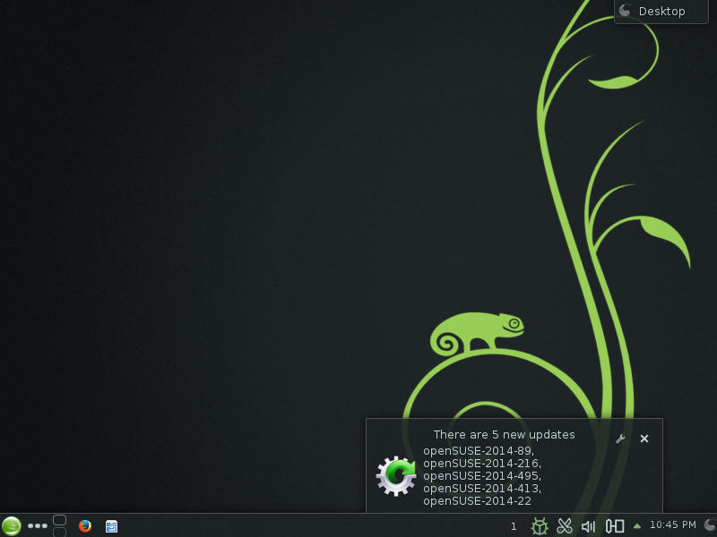Switch to the lower virtual desktop in pager

click(x=60, y=532)
